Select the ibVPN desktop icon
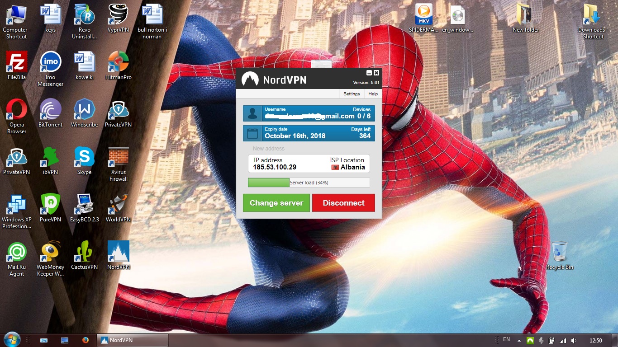This screenshot has width=618, height=347. coord(51,161)
